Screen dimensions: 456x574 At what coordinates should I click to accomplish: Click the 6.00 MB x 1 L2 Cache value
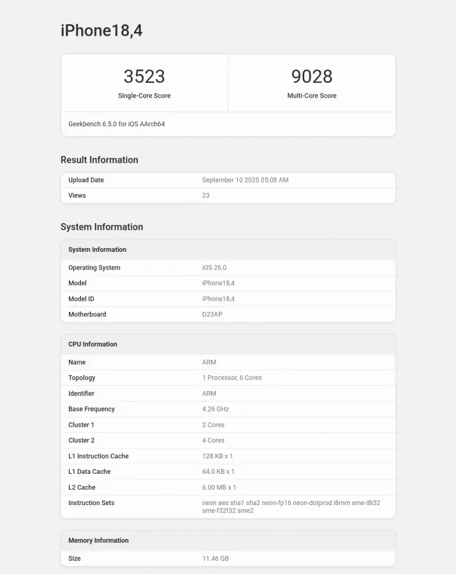click(x=219, y=488)
